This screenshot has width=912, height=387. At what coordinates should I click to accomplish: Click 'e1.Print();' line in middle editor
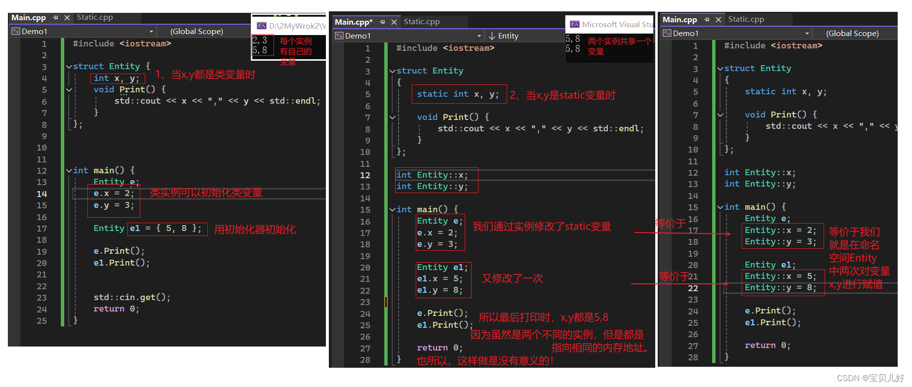[x=445, y=325]
